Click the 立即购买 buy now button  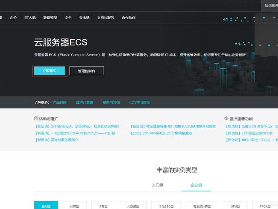click(49, 71)
